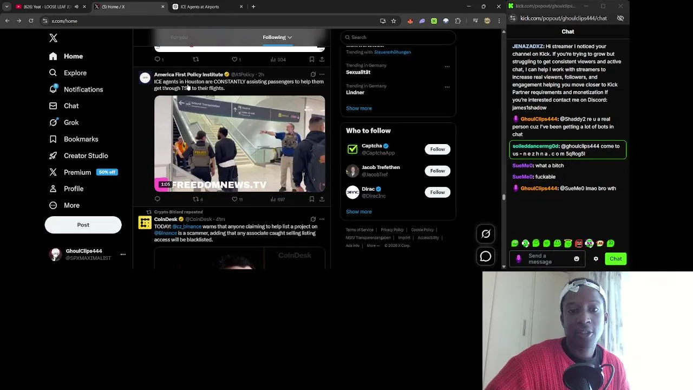This screenshot has height=390, width=693.
Task: Click X search input field
Action: click(x=398, y=37)
